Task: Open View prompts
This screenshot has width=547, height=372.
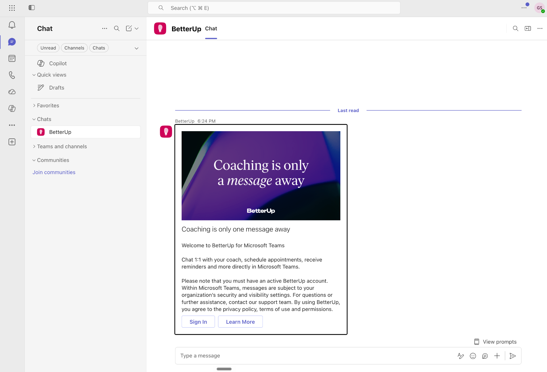Action: coord(495,342)
